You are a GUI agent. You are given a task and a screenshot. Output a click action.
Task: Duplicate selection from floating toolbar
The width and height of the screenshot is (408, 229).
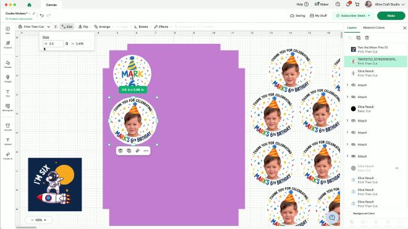tap(129, 151)
